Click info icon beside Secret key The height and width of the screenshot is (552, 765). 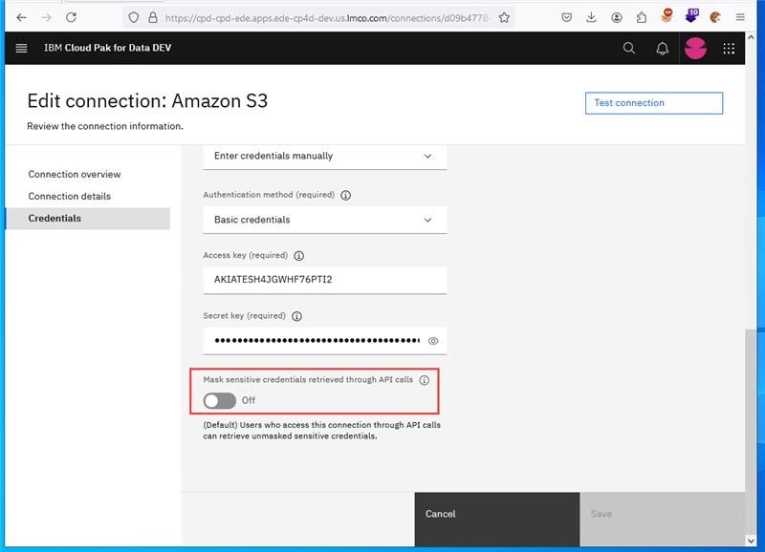click(296, 316)
